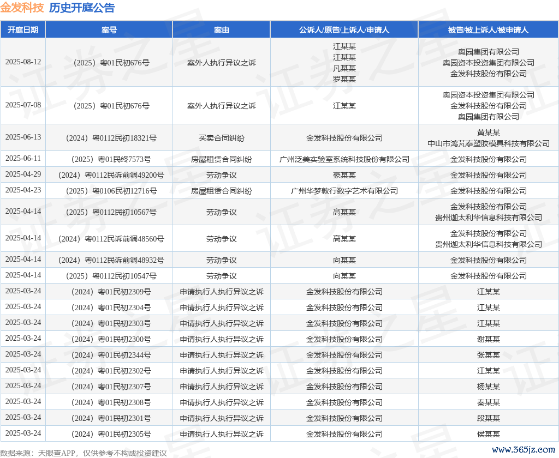The height and width of the screenshot is (458, 559).
Task: Click plaintiff 广州华梦敦行数字艺术有限公司
Action: [x=344, y=191]
